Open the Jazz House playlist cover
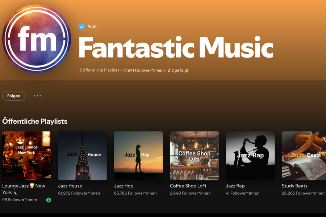326x217 pixels. (82, 156)
